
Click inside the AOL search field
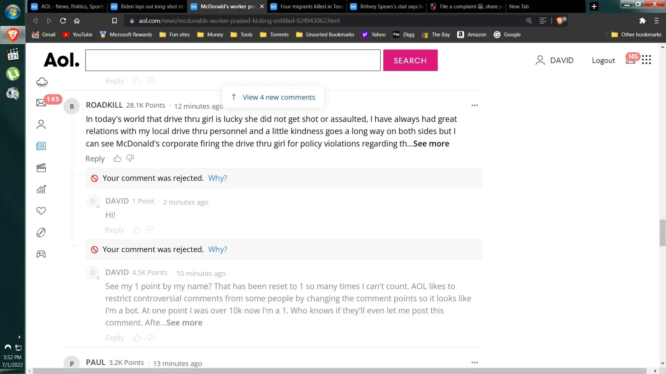point(233,60)
